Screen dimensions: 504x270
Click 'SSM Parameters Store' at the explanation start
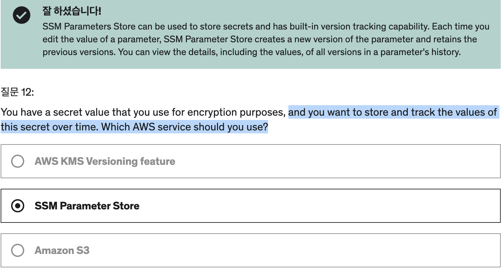[89, 26]
